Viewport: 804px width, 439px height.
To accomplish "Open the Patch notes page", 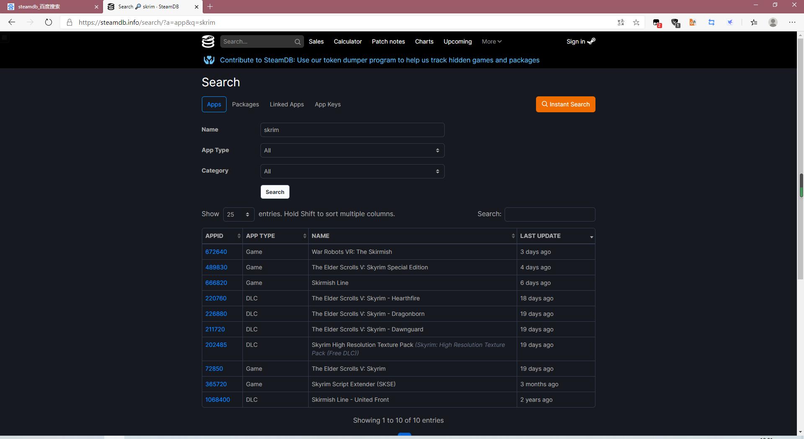I will click(x=388, y=41).
